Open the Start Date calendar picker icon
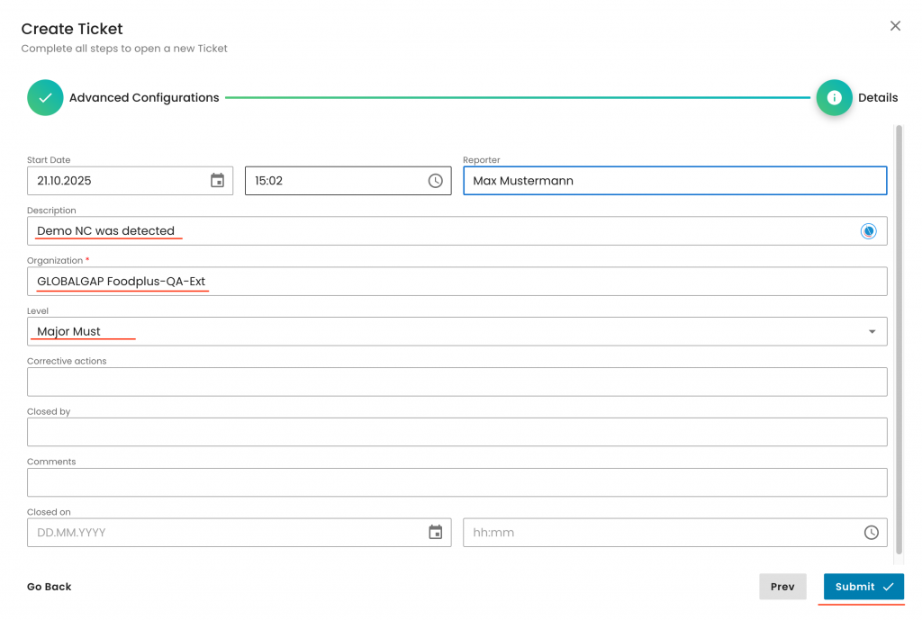The width and height of the screenshot is (922, 620). point(217,181)
